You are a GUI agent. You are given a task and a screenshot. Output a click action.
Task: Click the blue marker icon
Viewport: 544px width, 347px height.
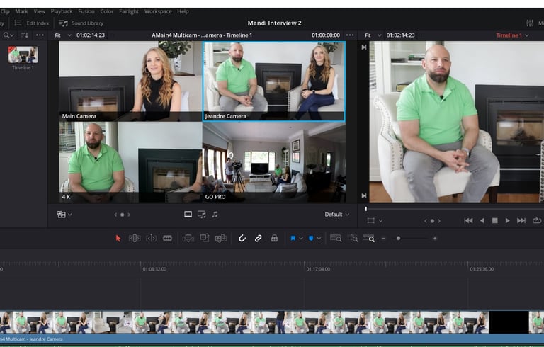coord(310,239)
